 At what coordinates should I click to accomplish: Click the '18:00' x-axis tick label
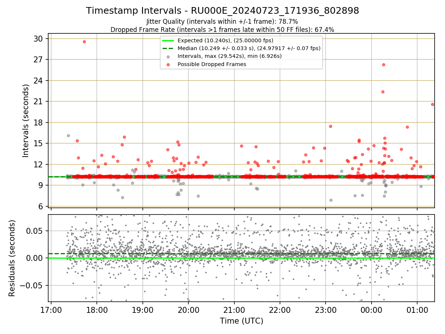click(97, 310)
